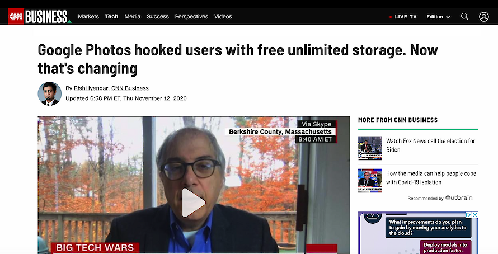
Task: Close the ad with X icon
Action: (x=475, y=215)
